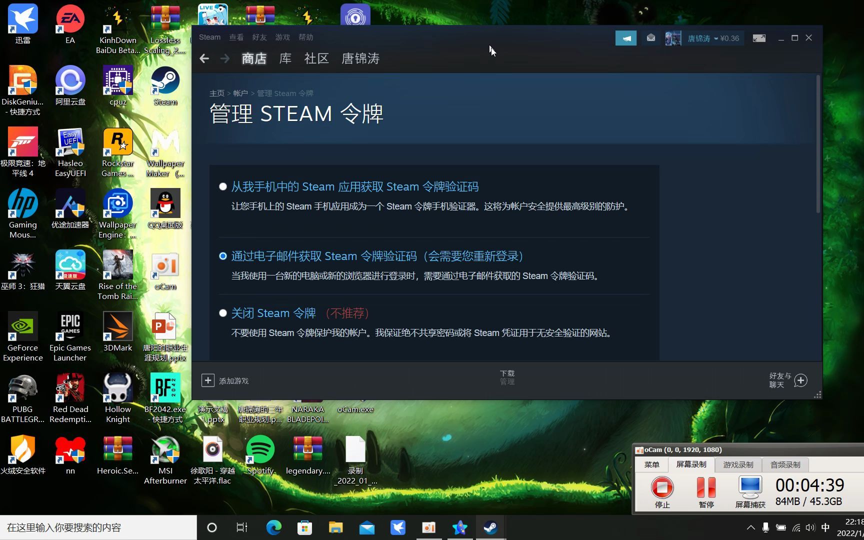Select 3DMark desktop icon
The height and width of the screenshot is (540, 864).
118,331
